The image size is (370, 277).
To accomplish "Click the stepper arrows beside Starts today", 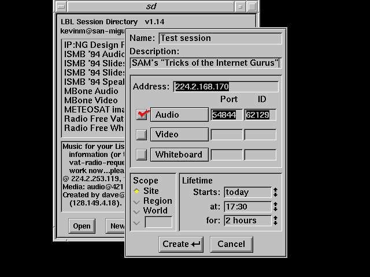I will coord(276,192).
